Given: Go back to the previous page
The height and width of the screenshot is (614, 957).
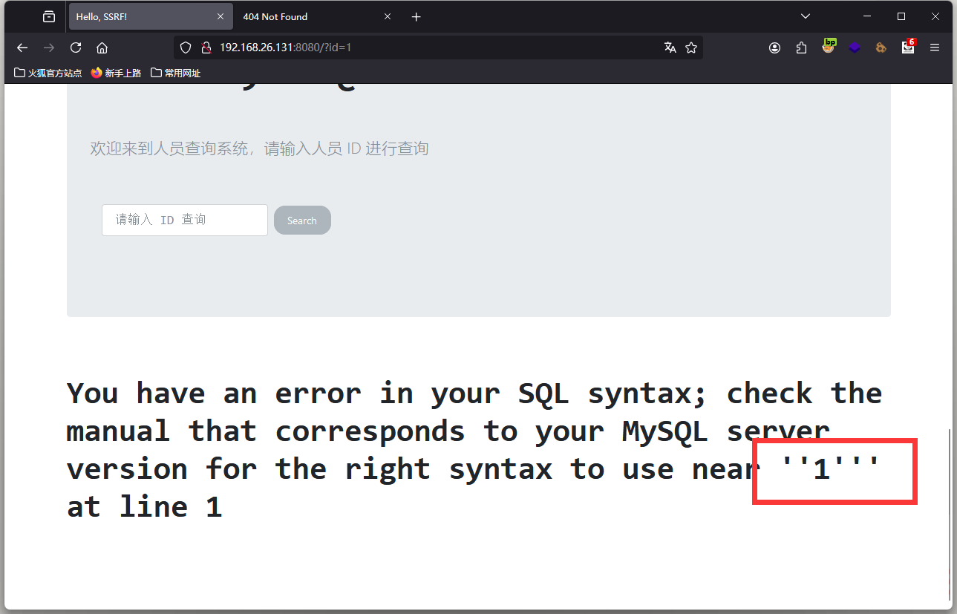Looking at the screenshot, I should 22,48.
